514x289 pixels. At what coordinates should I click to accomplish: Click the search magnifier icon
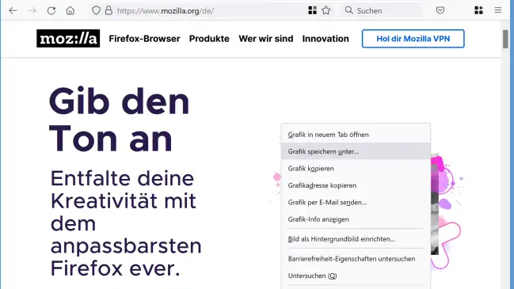click(x=349, y=10)
